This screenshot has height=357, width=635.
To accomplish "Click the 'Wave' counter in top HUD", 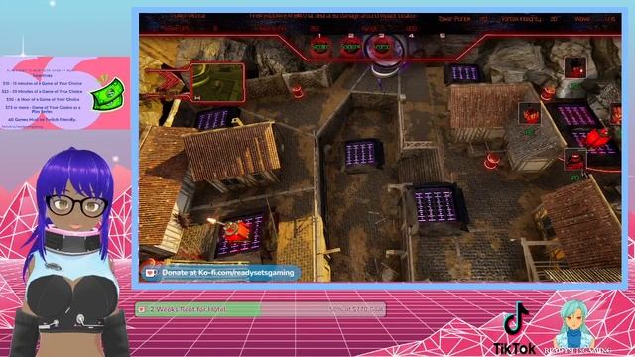I will (x=594, y=19).
